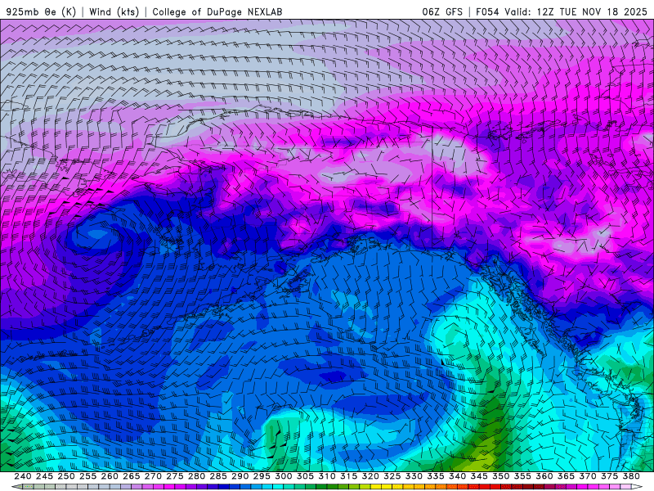Click the 295 colorbar label

coord(262,476)
